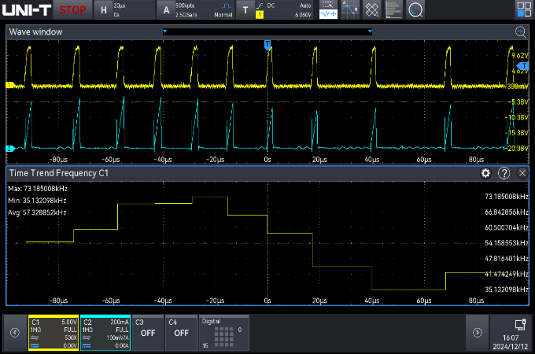Click the zoom icon in Wave window

(x=520, y=31)
